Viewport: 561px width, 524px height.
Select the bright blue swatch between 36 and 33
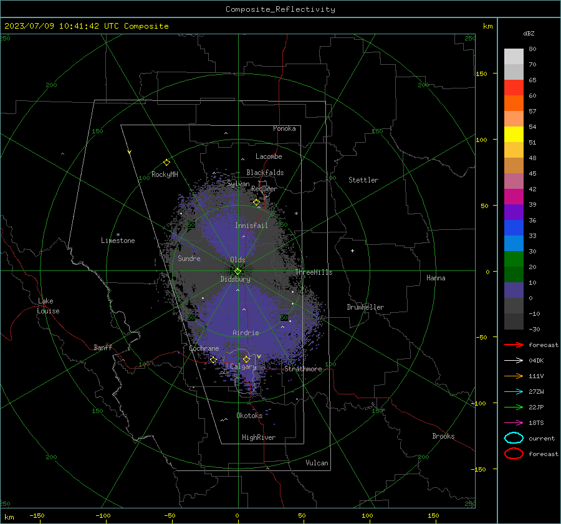pyautogui.click(x=514, y=227)
